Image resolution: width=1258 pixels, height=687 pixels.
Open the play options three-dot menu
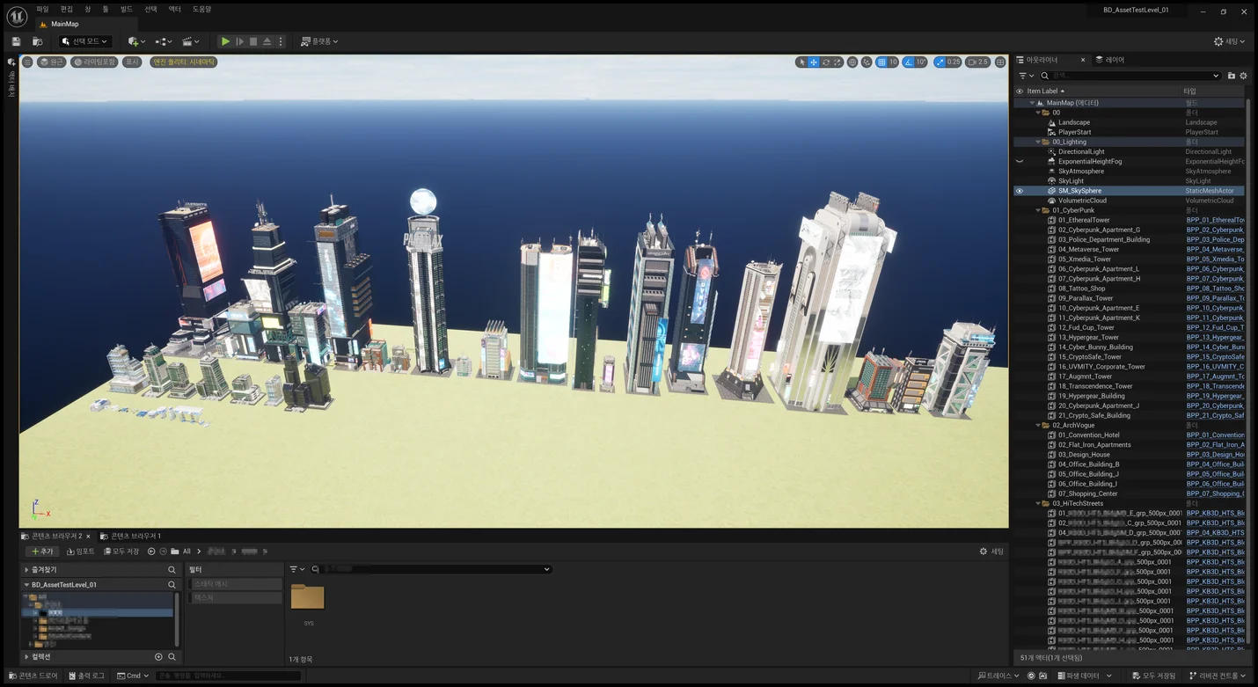[281, 41]
